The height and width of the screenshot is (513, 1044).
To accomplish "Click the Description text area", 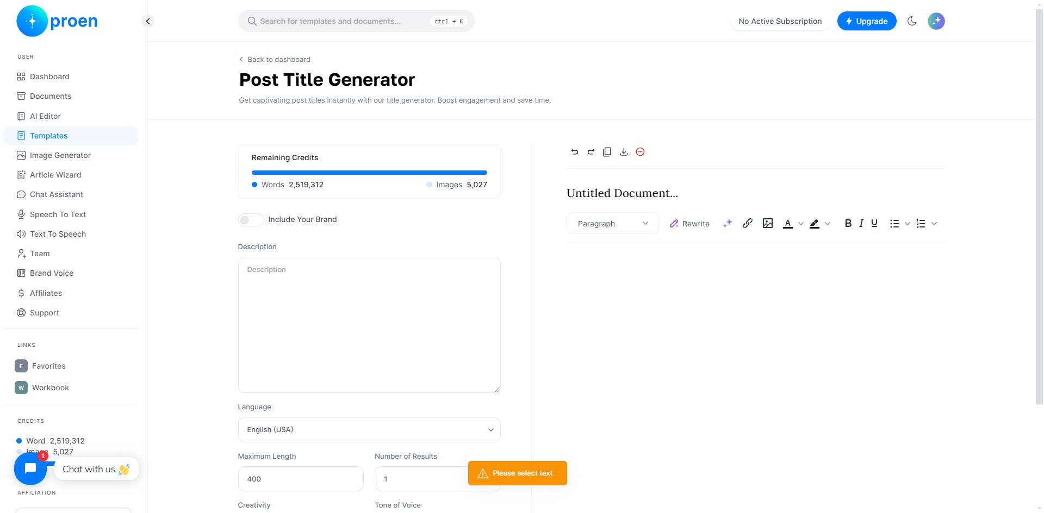I will [369, 325].
